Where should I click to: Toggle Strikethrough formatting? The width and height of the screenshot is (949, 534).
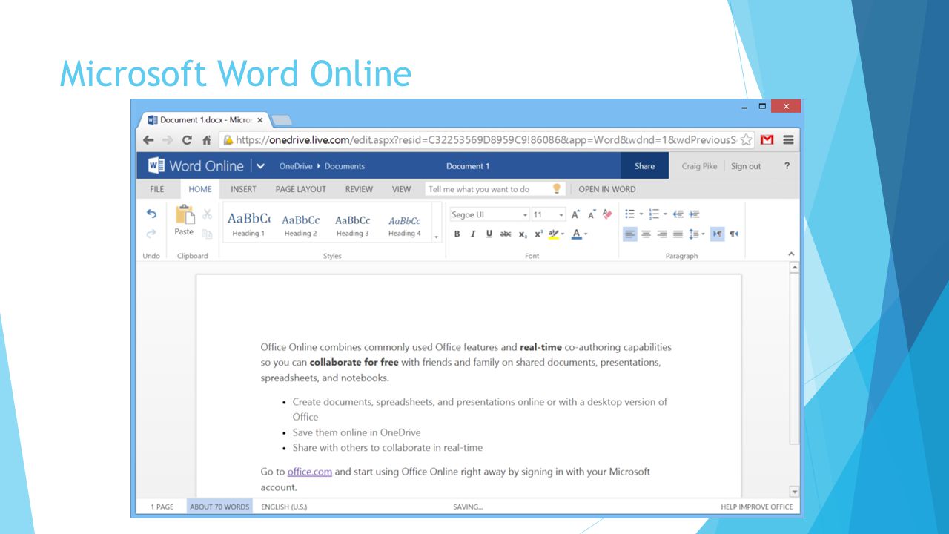click(506, 234)
